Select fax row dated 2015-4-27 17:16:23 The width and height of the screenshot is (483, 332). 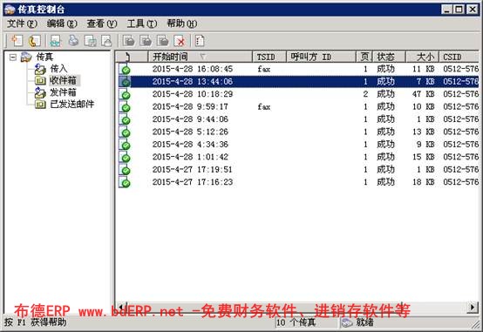pos(298,182)
